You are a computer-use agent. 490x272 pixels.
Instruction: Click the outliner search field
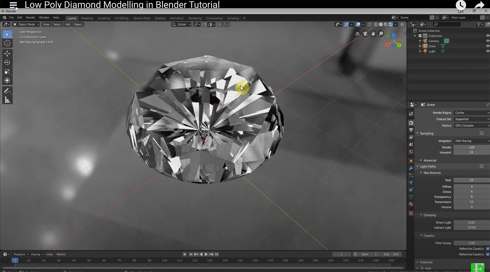(447, 25)
